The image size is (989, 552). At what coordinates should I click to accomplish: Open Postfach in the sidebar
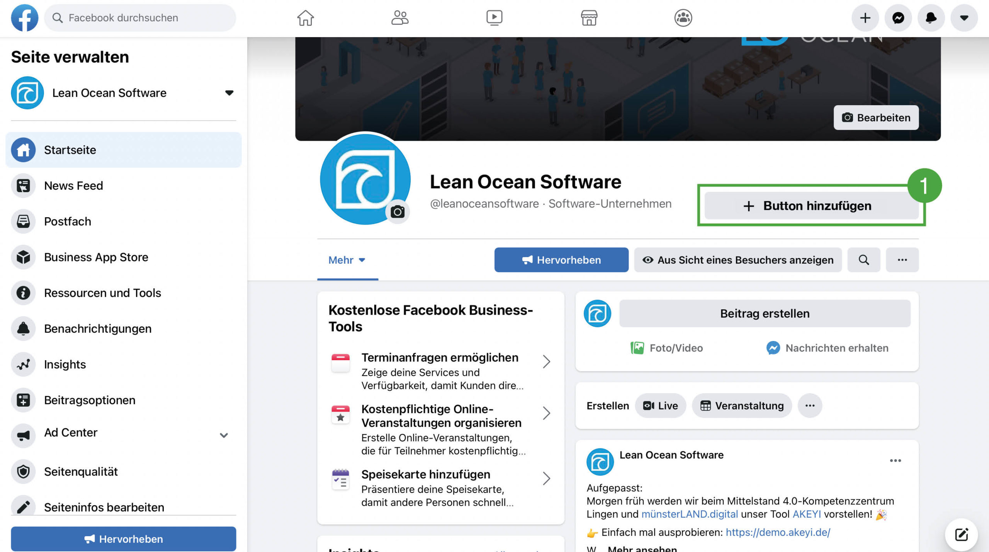pyautogui.click(x=68, y=221)
